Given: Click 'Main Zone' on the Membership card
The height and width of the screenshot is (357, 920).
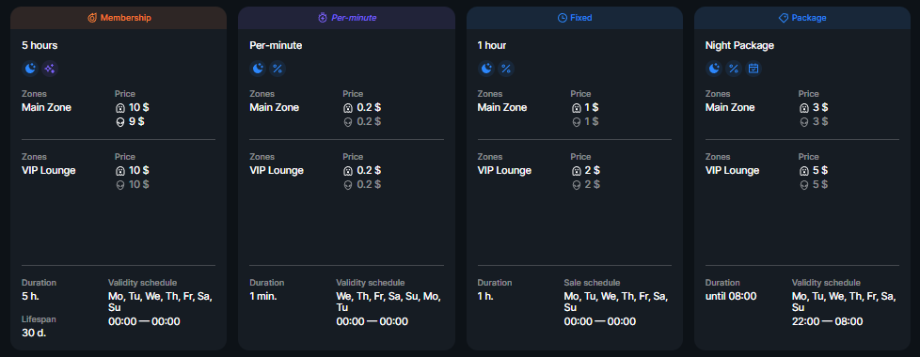Looking at the screenshot, I should click(46, 108).
